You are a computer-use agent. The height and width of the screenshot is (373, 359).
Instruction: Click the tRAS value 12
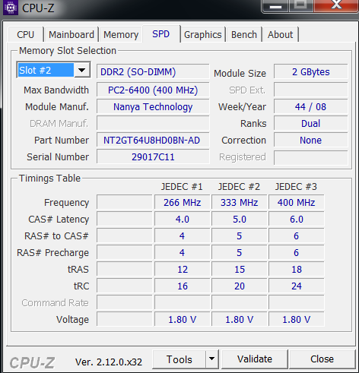[x=183, y=269]
